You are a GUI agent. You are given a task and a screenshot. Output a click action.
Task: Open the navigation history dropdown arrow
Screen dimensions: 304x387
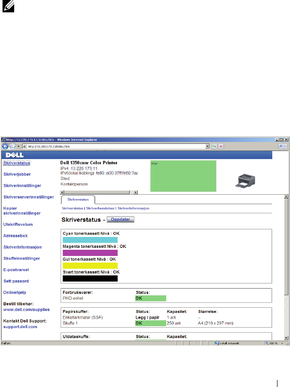18,146
